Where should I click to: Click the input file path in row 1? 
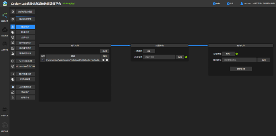(x=73, y=60)
